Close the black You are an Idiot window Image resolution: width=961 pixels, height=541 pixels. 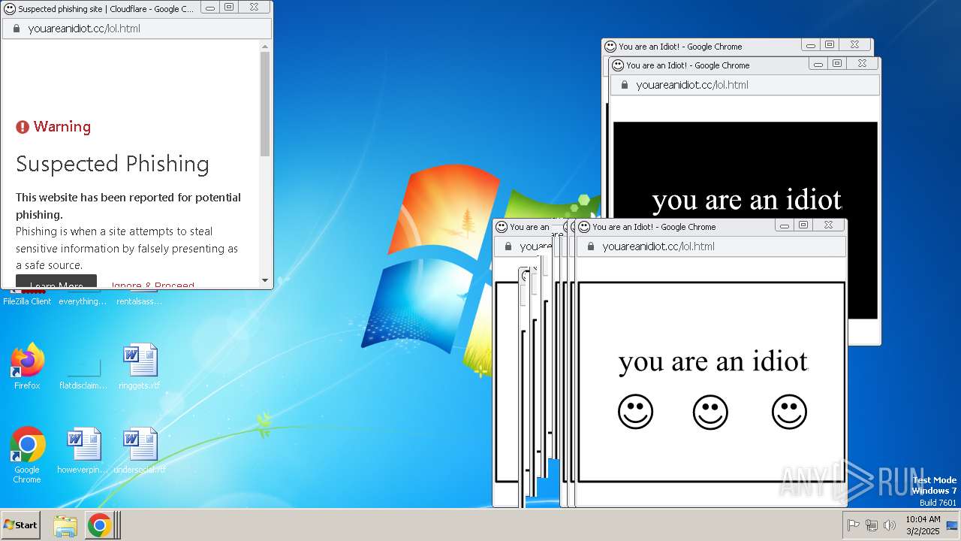click(x=862, y=63)
